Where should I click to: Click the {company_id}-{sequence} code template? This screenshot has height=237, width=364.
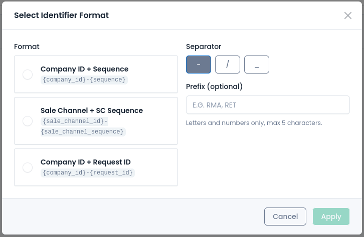click(x=84, y=79)
